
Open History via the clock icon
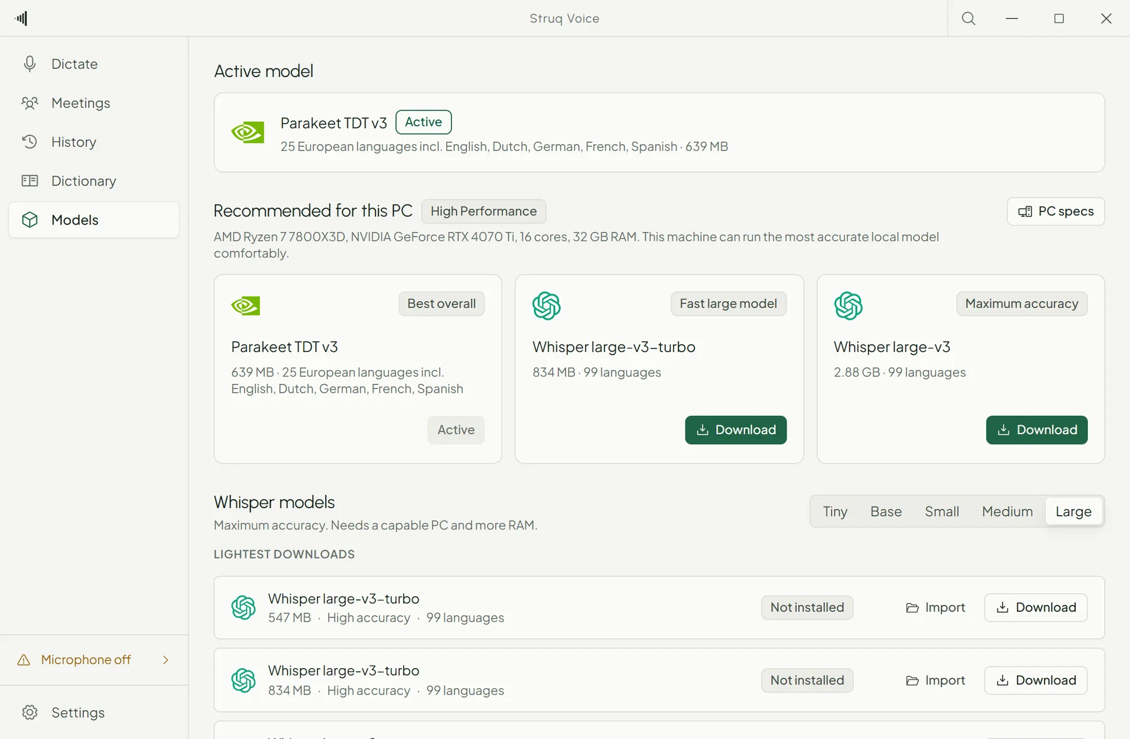tap(30, 142)
